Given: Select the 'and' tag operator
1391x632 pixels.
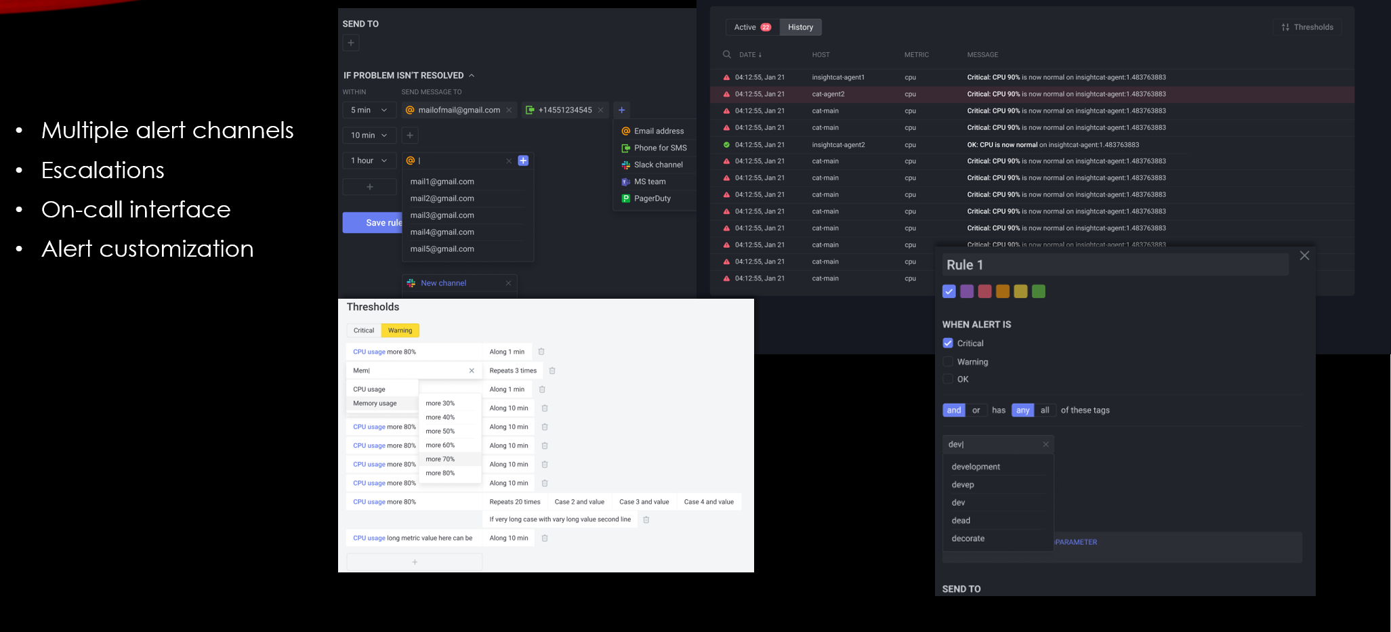Looking at the screenshot, I should pyautogui.click(x=954, y=410).
